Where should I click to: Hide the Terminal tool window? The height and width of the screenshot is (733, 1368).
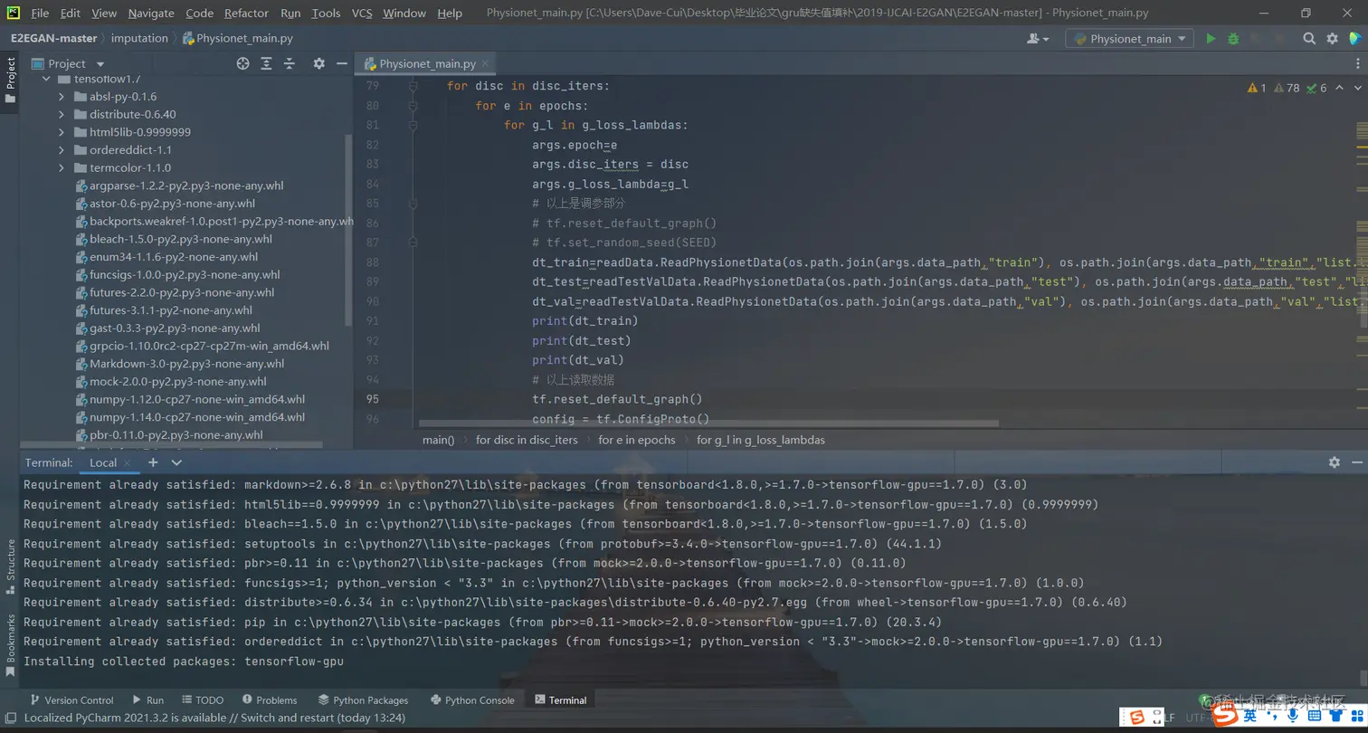point(1355,462)
